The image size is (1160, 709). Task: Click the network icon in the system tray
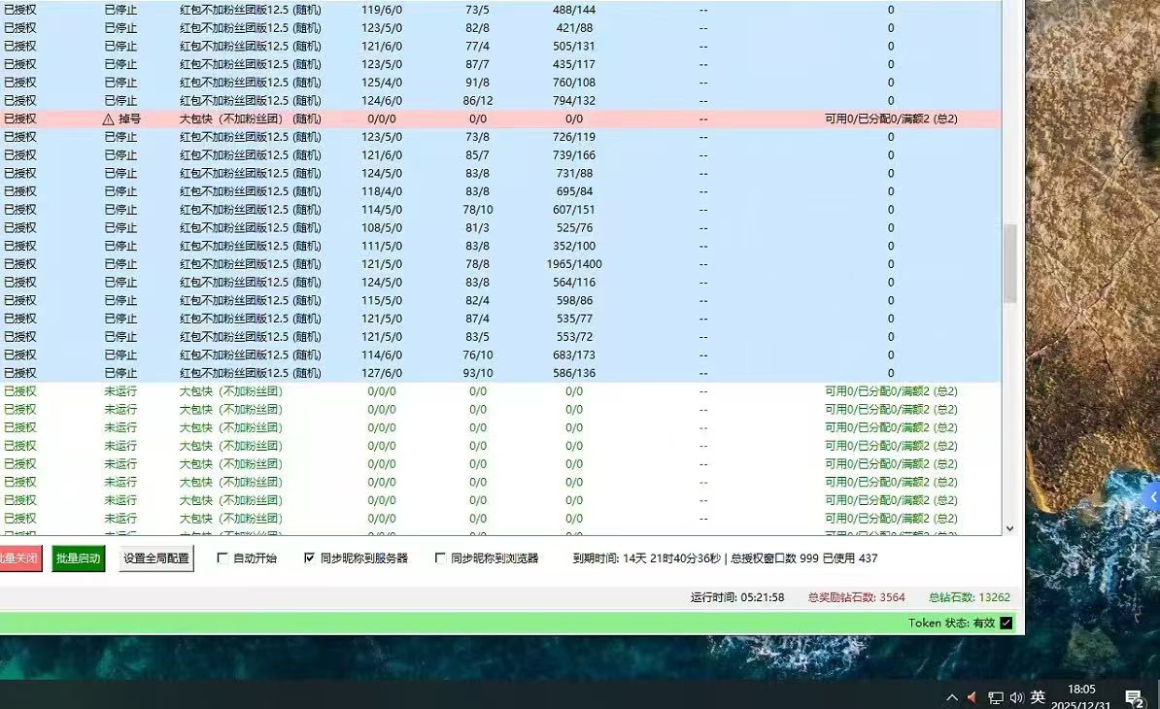(995, 696)
